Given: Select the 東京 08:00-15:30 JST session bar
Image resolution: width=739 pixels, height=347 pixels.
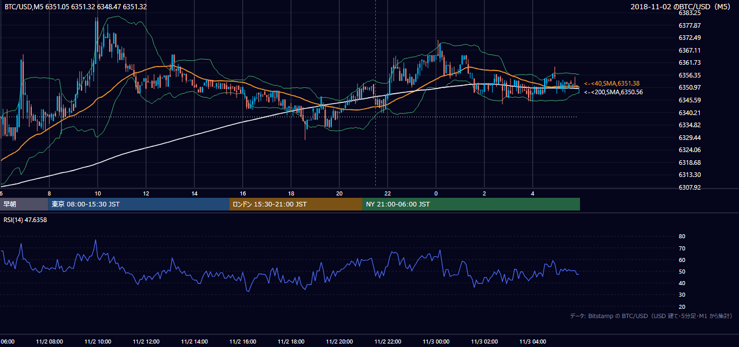Looking at the screenshot, I should pyautogui.click(x=139, y=204).
